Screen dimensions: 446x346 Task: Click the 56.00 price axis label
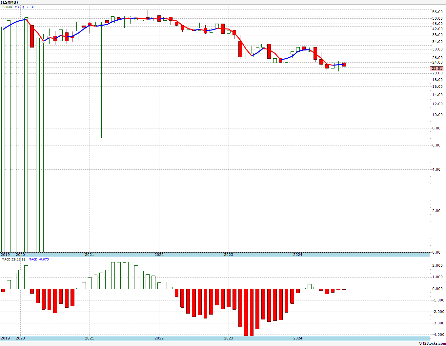point(437,12)
